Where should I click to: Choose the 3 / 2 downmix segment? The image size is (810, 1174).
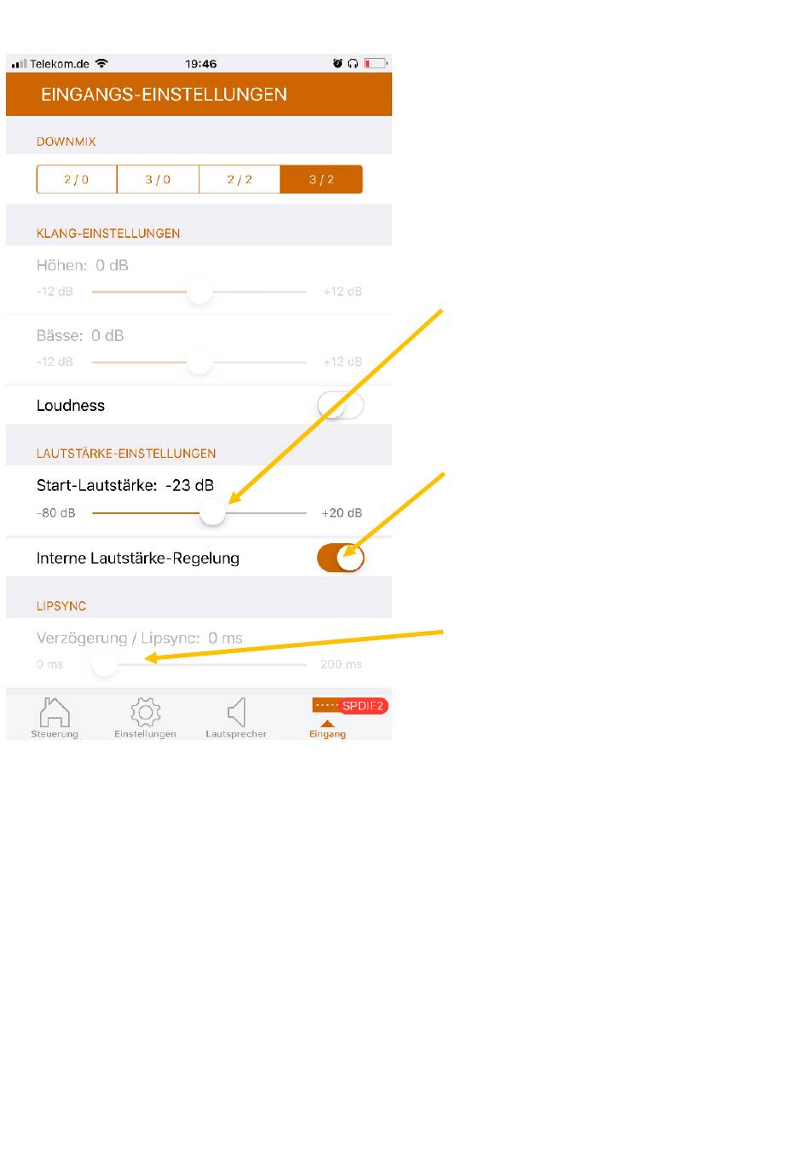coord(321,179)
